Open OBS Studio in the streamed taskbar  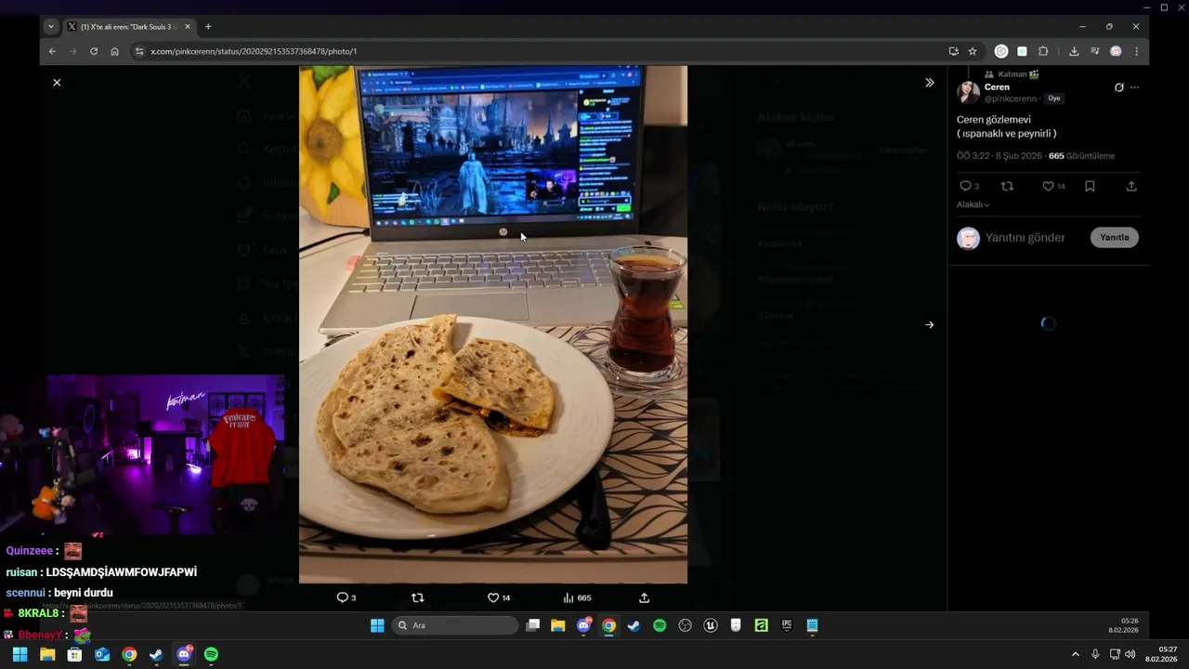pyautogui.click(x=686, y=625)
